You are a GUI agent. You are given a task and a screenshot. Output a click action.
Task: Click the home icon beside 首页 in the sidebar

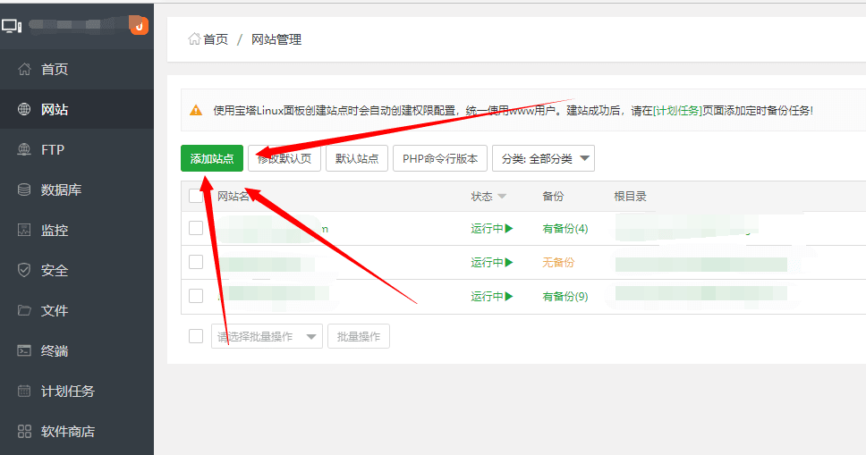click(24, 69)
